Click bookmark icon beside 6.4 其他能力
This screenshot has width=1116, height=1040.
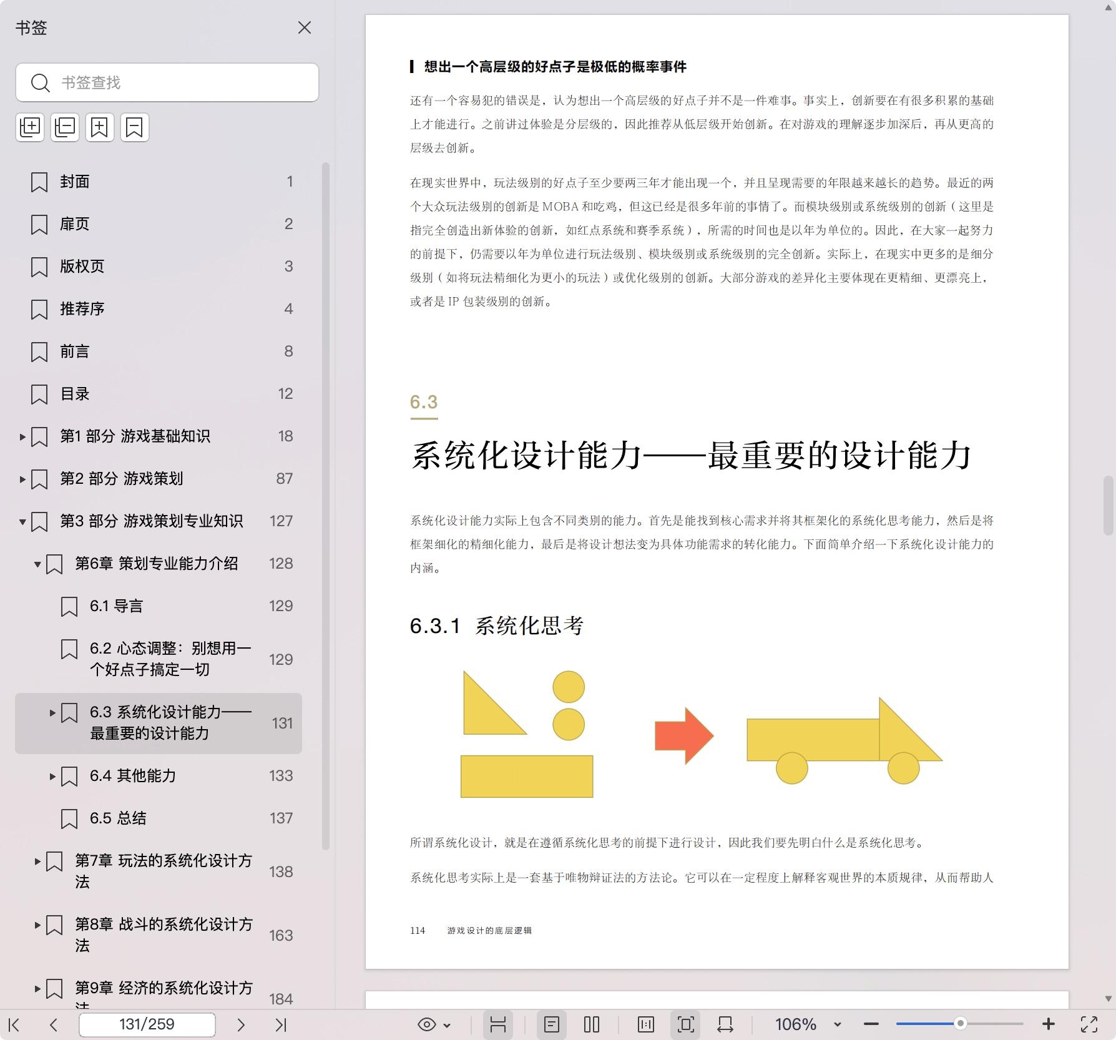69,777
